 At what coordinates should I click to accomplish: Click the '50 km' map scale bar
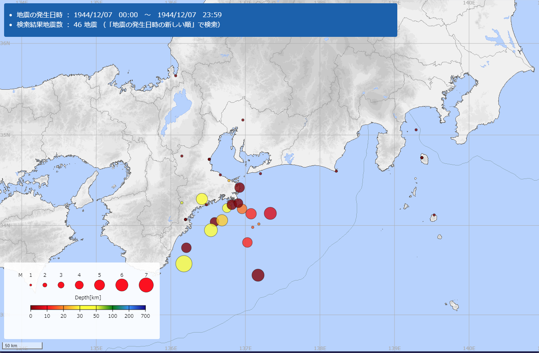tap(23, 346)
